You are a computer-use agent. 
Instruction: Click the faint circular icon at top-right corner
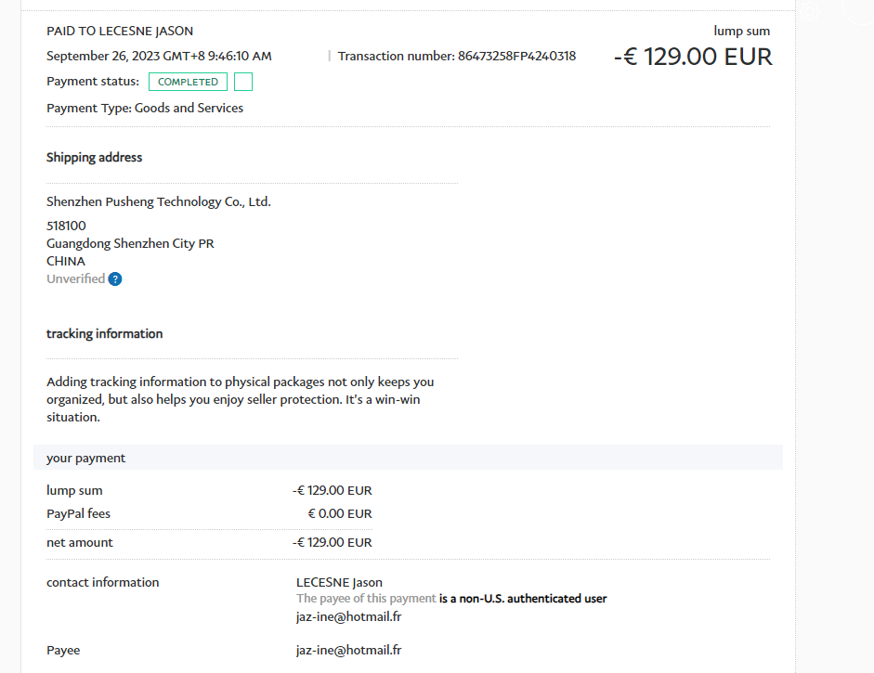pos(863,7)
